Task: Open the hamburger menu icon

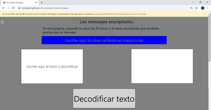Action: 2,22
